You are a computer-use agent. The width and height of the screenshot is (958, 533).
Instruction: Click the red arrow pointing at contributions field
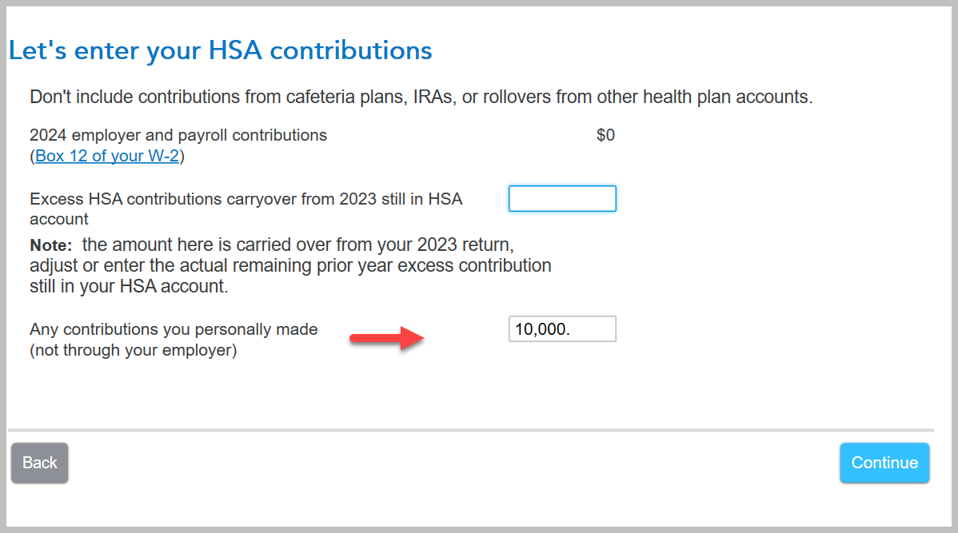coord(386,339)
